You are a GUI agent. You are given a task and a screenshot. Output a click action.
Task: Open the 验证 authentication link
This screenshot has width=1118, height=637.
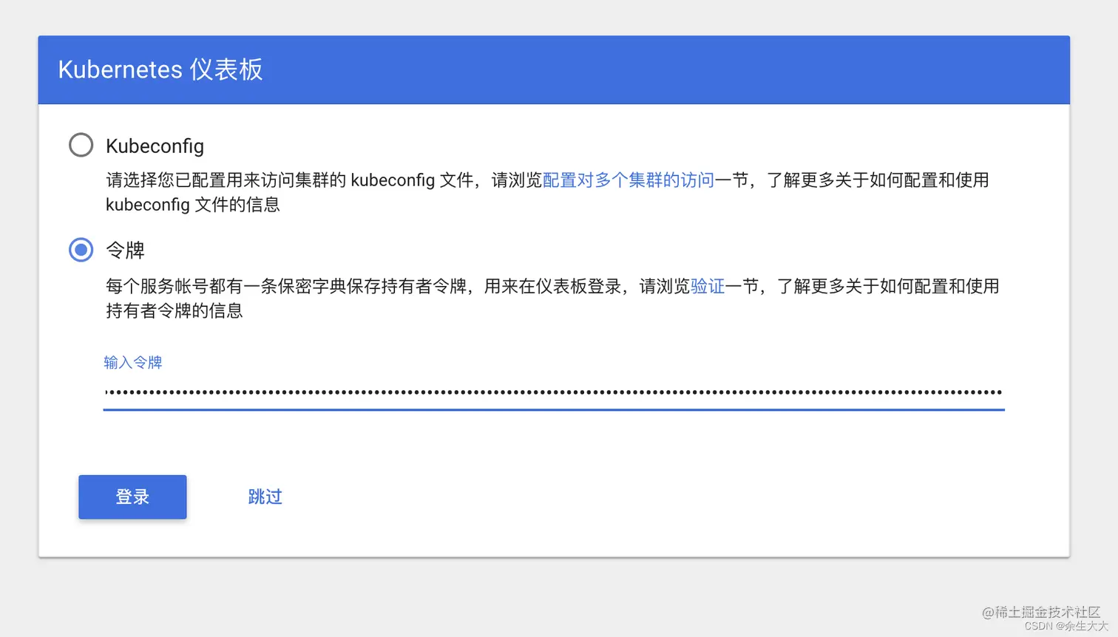pos(708,287)
